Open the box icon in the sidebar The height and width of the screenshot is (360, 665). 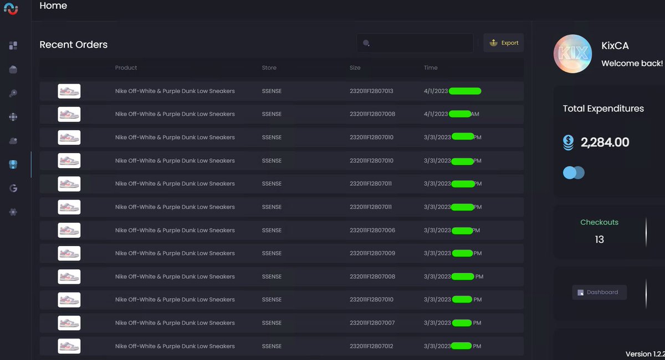coord(13,70)
